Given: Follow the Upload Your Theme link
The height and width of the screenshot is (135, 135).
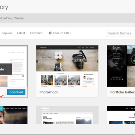Looking at the screenshot, I should pyautogui.click(x=12, y=18).
